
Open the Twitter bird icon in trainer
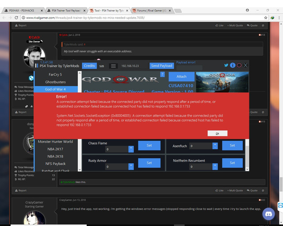coord(226,65)
